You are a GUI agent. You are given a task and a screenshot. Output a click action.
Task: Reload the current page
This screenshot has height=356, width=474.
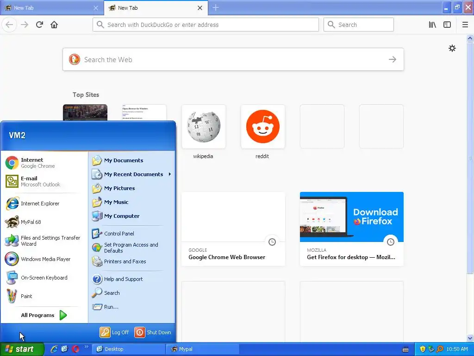[x=39, y=25]
